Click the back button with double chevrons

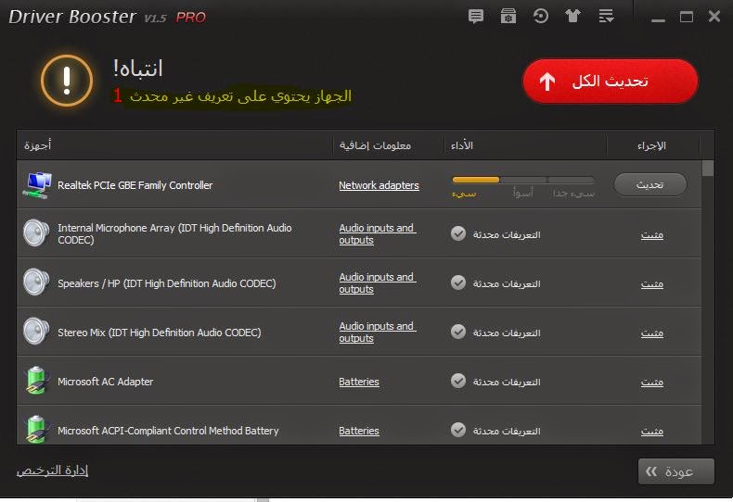676,471
